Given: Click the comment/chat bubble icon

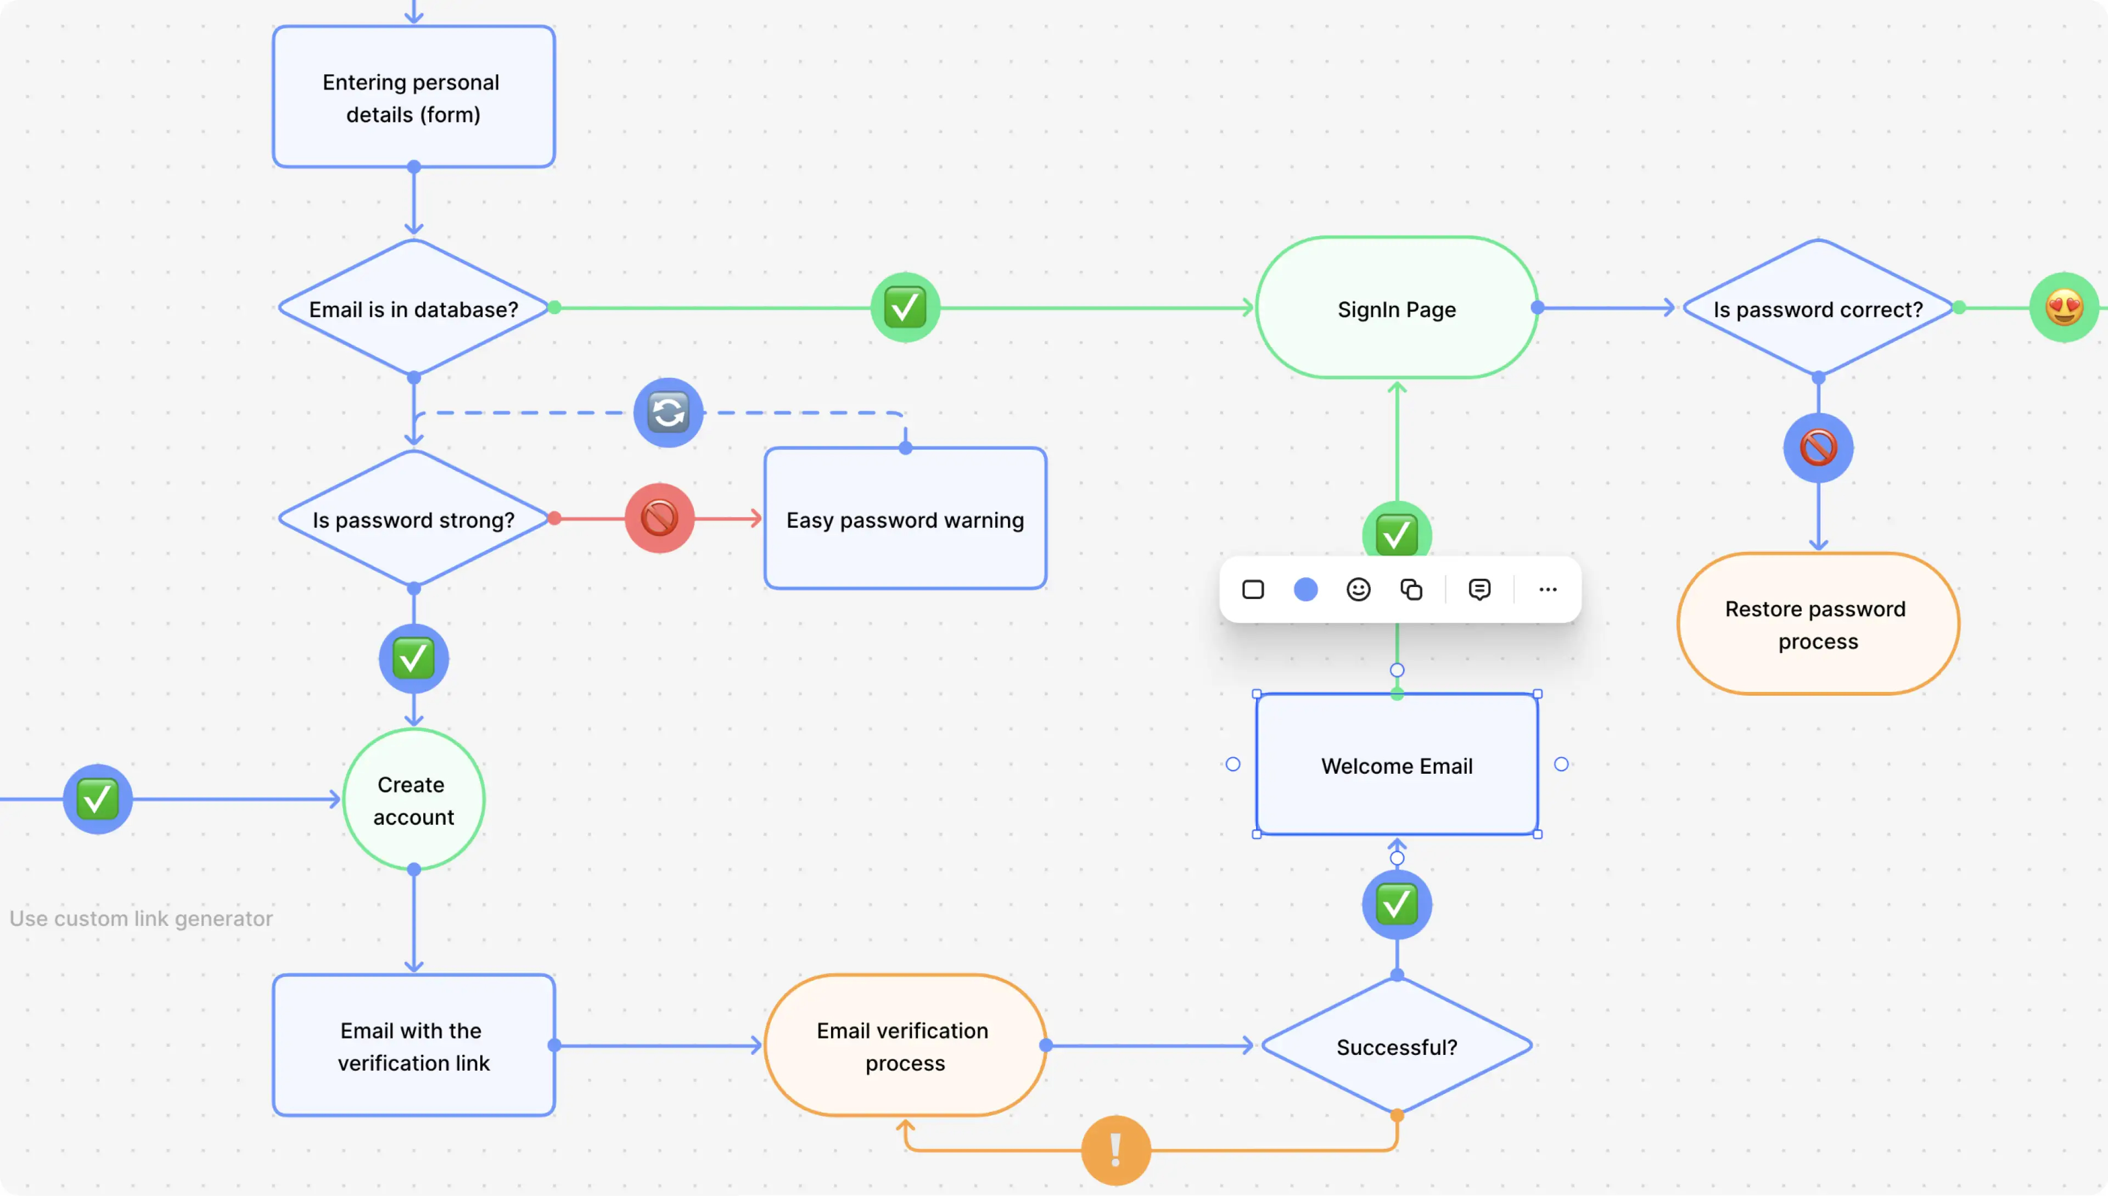Looking at the screenshot, I should pyautogui.click(x=1479, y=589).
